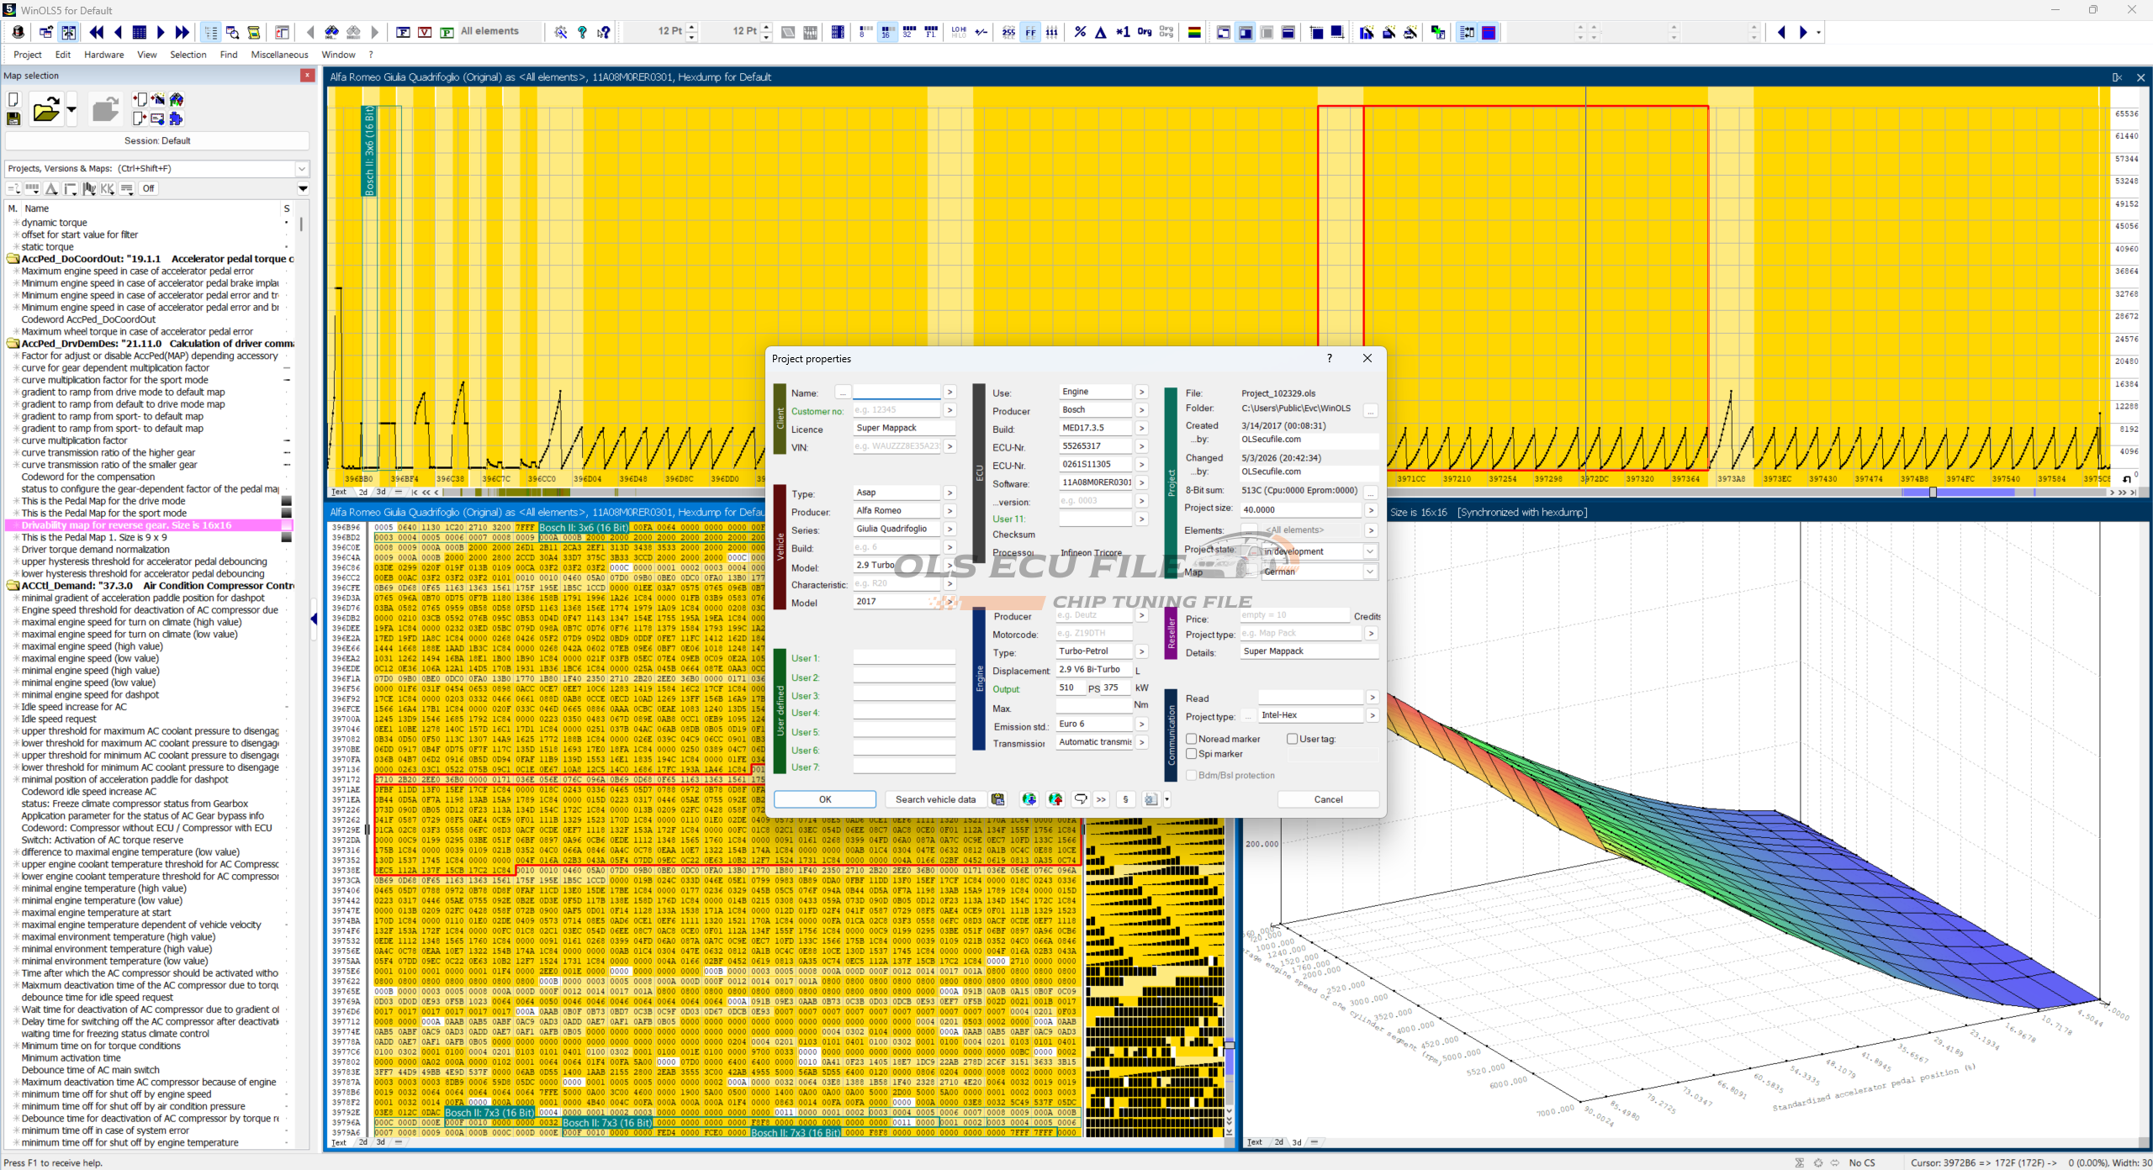2153x1170 pixels.
Task: Click the +/- sign toggle icon in toolbar
Action: click(x=981, y=32)
